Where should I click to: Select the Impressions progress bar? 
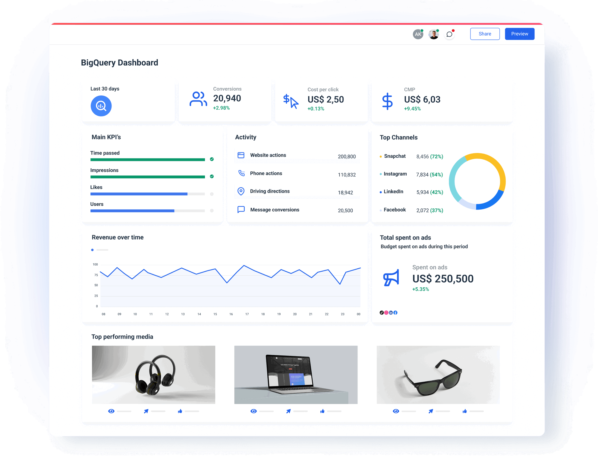pyautogui.click(x=148, y=177)
